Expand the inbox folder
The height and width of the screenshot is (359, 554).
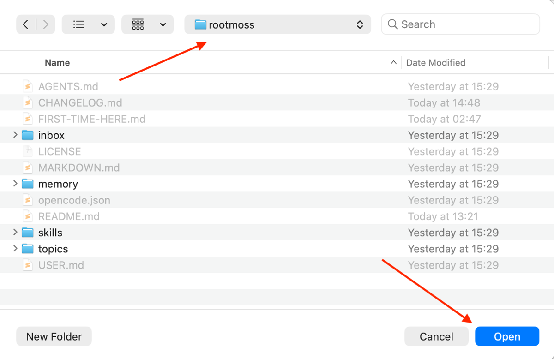pyautogui.click(x=15, y=135)
